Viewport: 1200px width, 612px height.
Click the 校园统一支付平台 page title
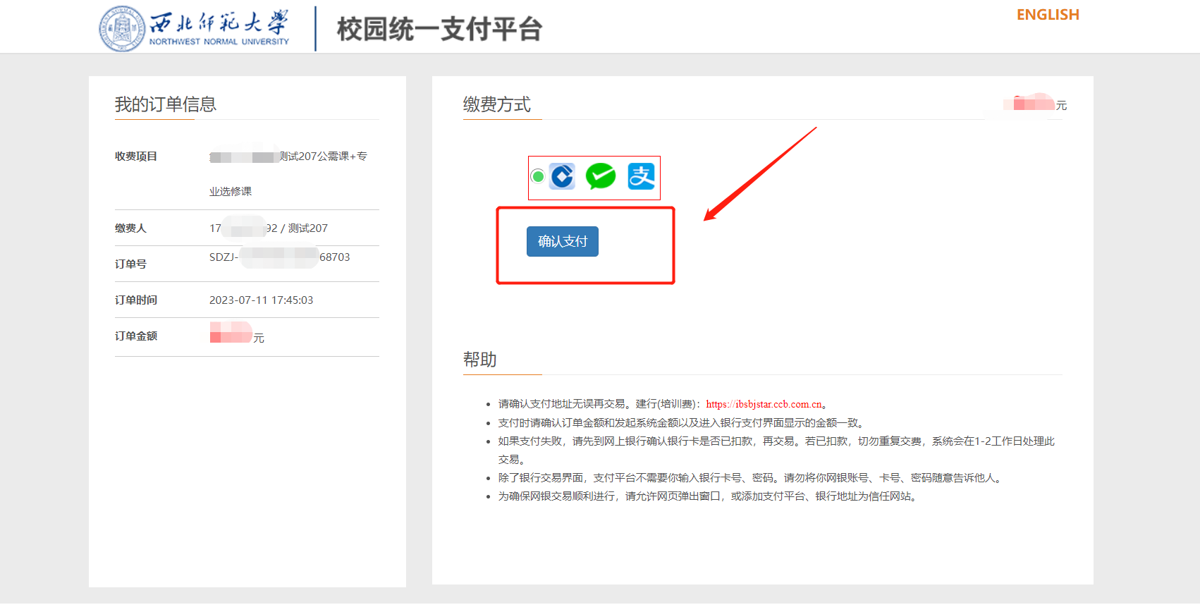(x=439, y=30)
